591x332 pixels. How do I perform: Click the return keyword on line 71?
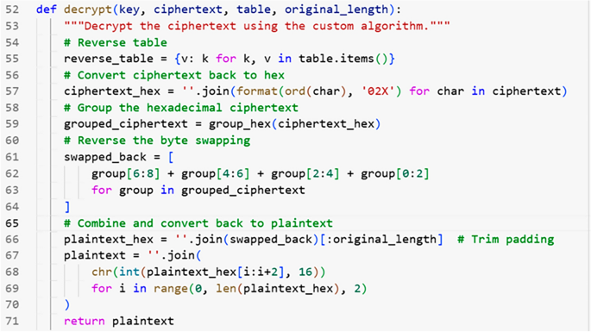click(x=85, y=322)
